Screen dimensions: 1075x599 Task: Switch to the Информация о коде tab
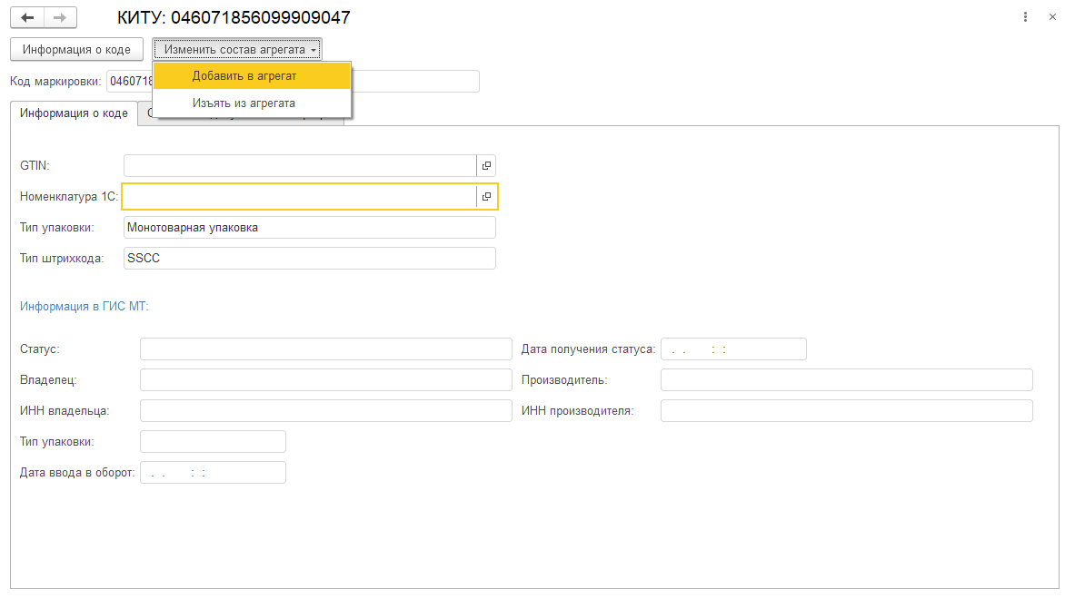tap(74, 113)
